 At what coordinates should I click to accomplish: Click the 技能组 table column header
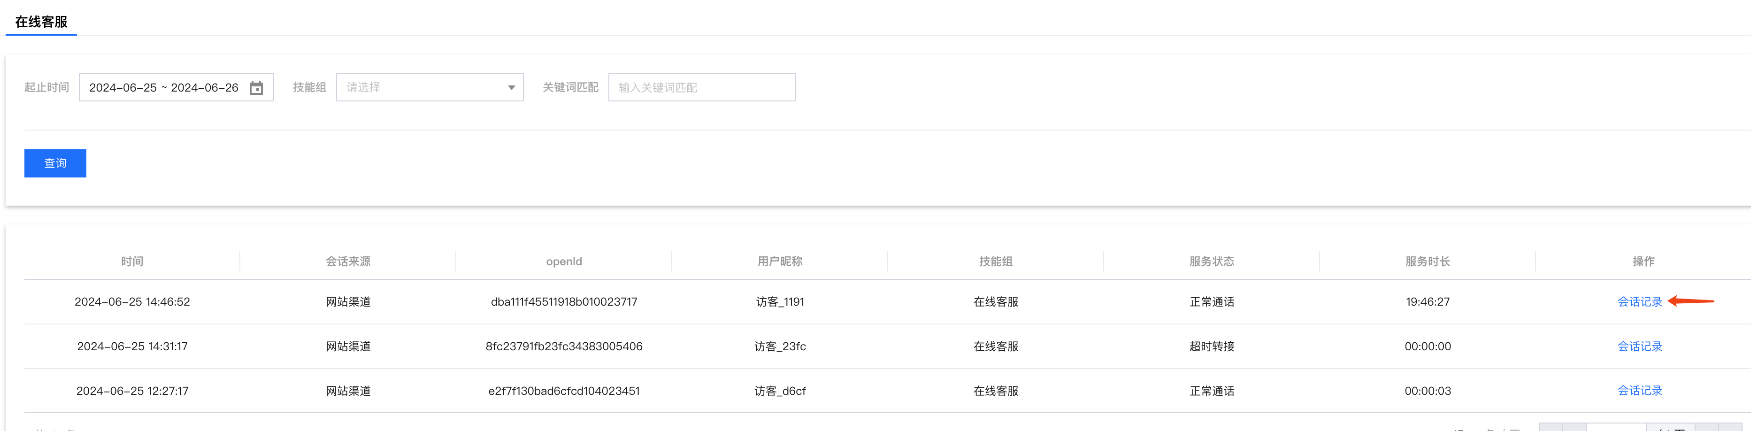coord(996,262)
